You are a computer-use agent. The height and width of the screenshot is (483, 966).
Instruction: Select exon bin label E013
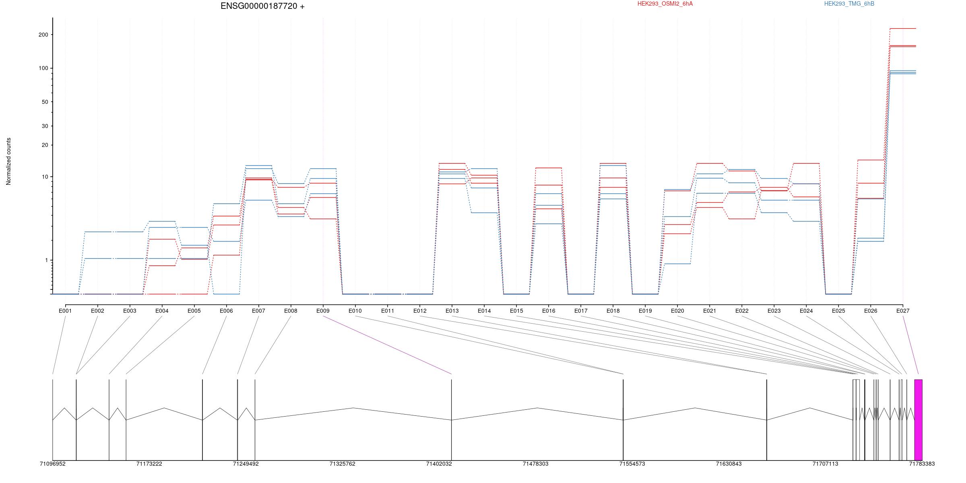(x=452, y=311)
